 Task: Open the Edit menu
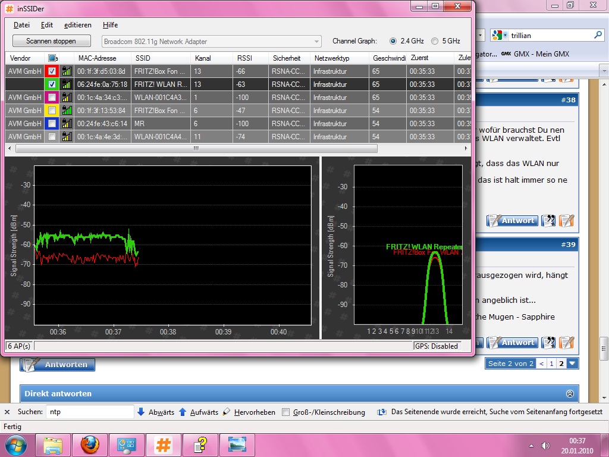click(x=46, y=25)
